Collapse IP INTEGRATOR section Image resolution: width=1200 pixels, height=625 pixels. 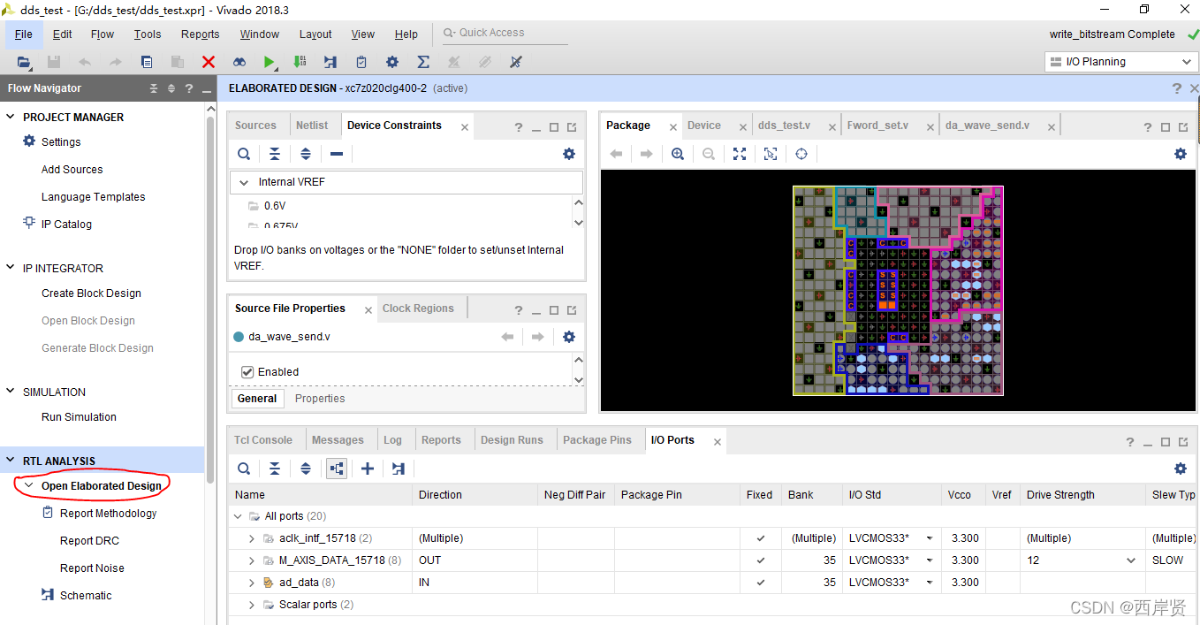click(x=11, y=269)
